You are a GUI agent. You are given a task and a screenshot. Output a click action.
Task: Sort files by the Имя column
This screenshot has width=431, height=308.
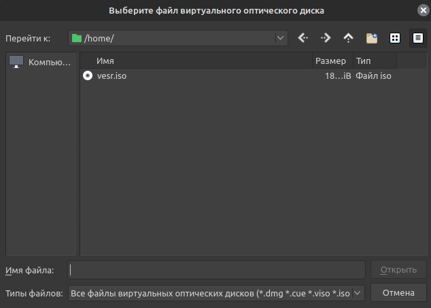(x=196, y=61)
